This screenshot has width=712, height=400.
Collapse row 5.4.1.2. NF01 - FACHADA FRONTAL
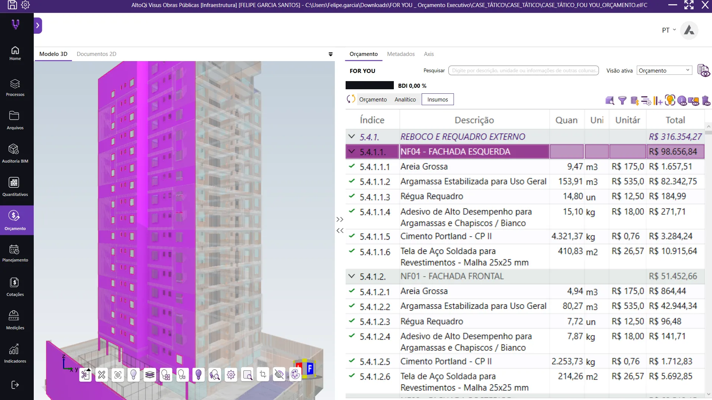pyautogui.click(x=352, y=276)
